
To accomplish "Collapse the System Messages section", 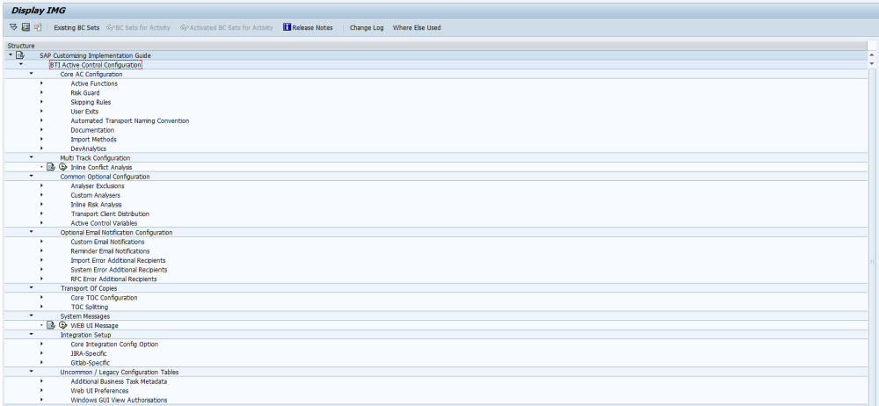I will [32, 315].
